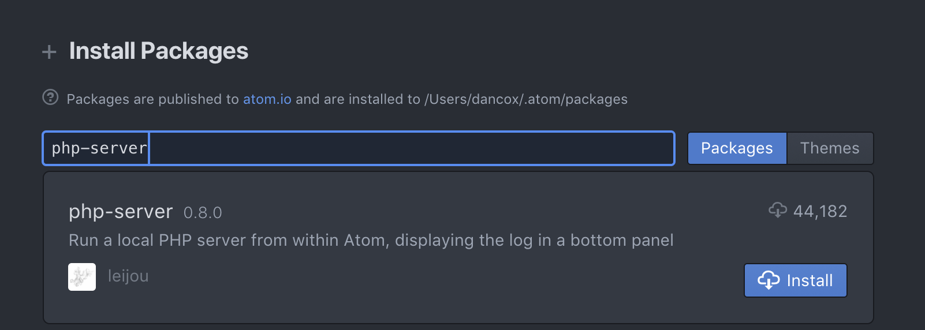Switch search filter to Themes

[830, 148]
